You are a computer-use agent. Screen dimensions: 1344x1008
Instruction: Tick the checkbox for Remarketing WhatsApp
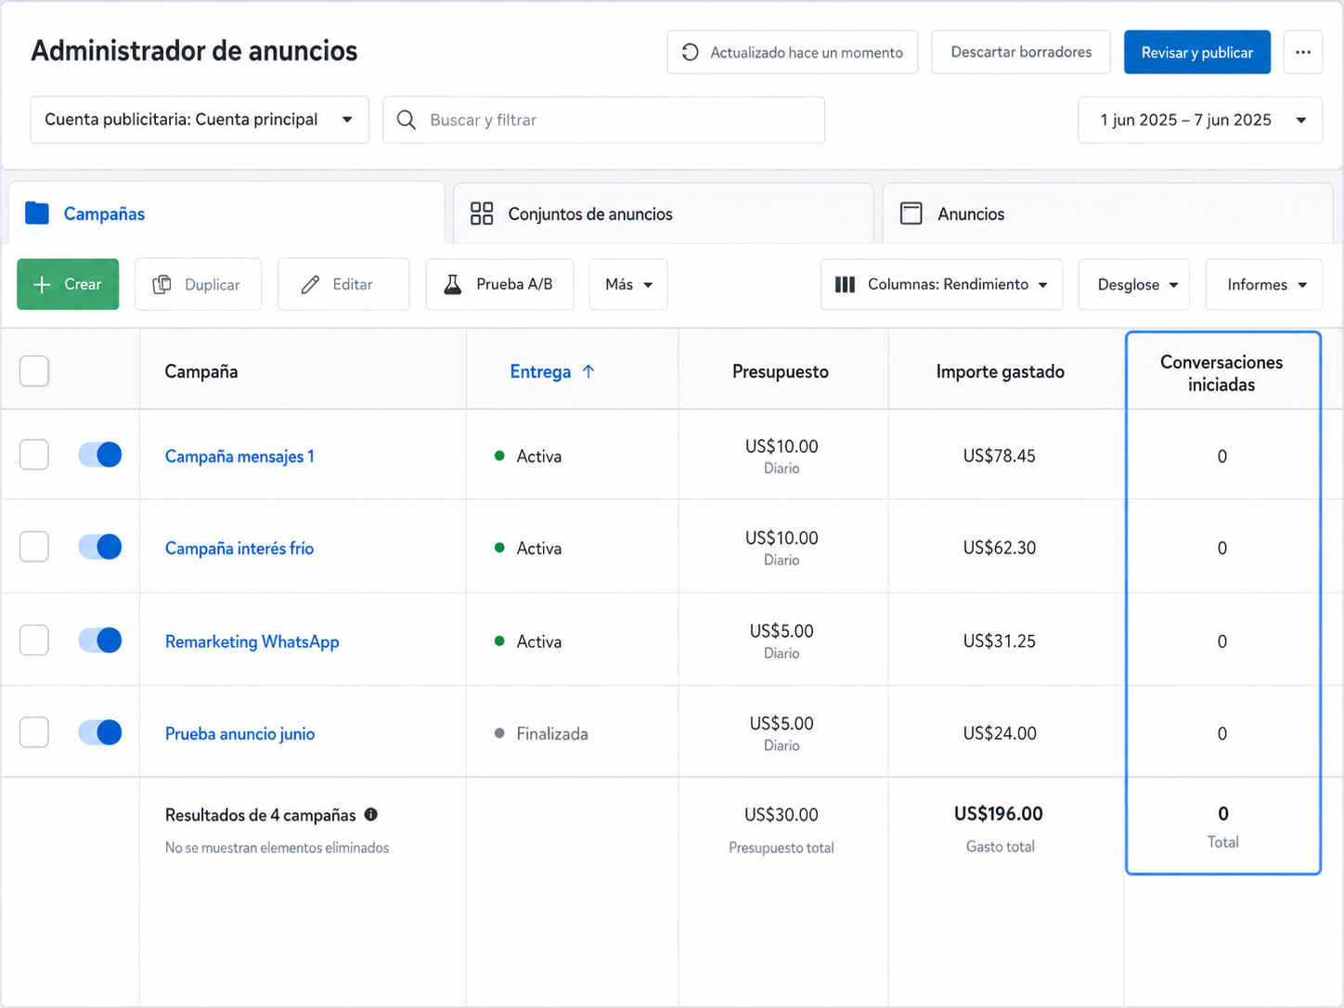tap(34, 640)
